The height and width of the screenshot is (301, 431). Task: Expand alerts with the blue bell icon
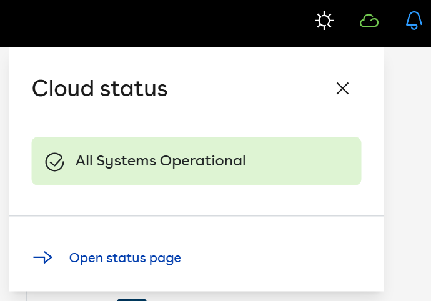pyautogui.click(x=414, y=21)
